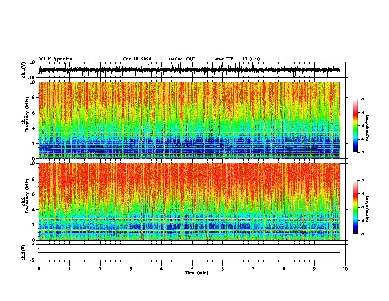Viewport: 389px width, 301px height.
Task: Click time axis tick label "3"
Action: pos(131,269)
